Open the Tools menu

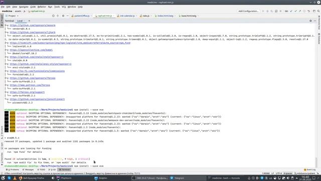pyautogui.click(x=57, y=7)
